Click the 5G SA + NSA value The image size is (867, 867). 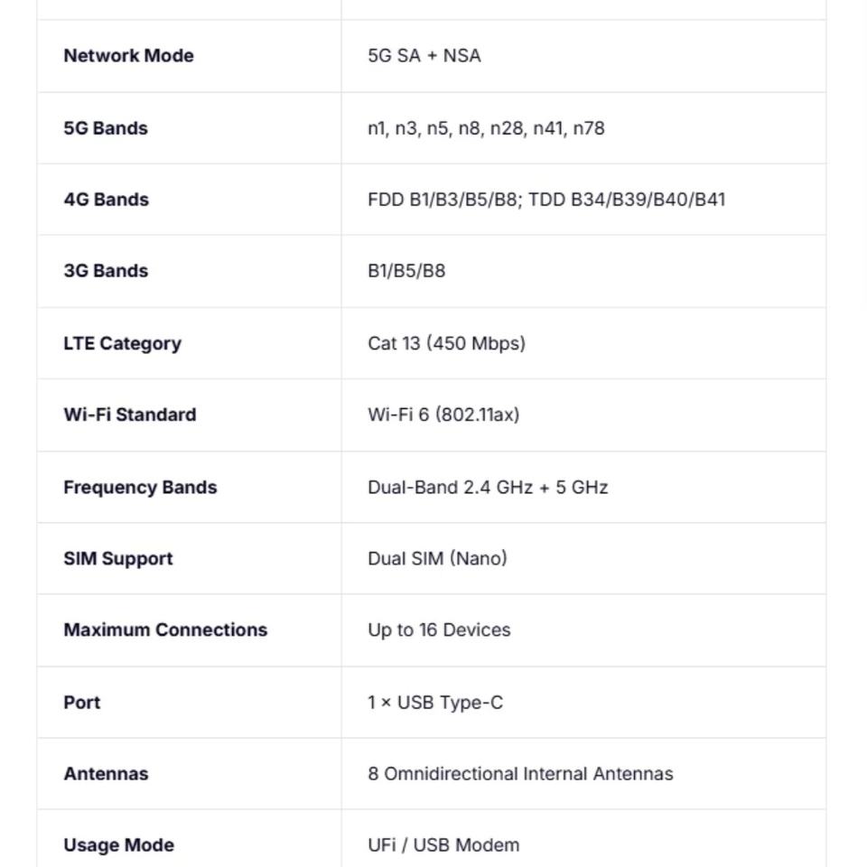pyautogui.click(x=424, y=56)
